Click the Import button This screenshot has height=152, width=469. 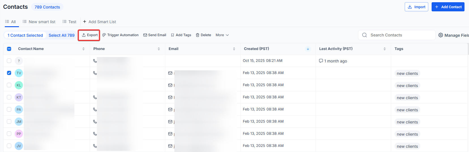(x=416, y=7)
